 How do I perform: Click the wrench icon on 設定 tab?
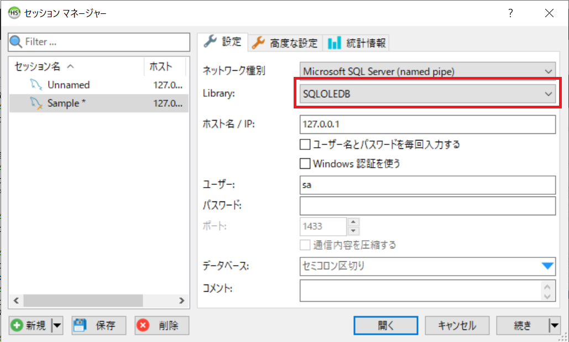[210, 42]
